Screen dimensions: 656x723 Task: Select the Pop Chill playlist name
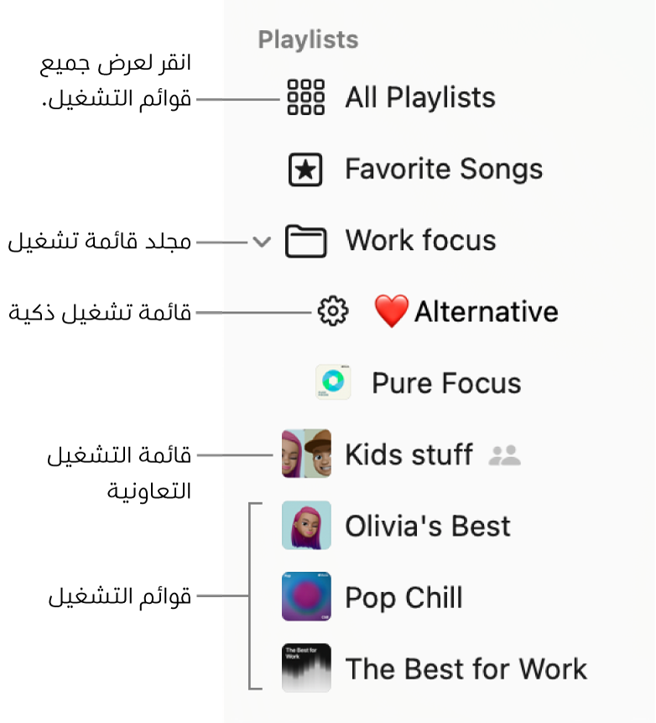403,598
